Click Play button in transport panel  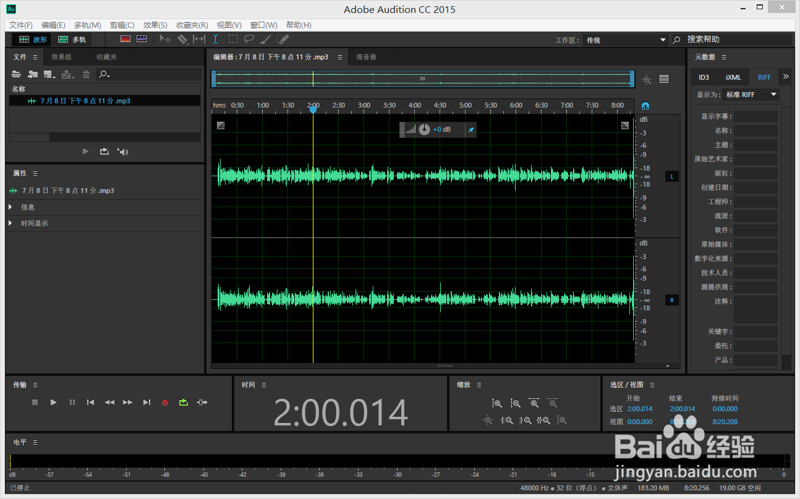pos(54,403)
